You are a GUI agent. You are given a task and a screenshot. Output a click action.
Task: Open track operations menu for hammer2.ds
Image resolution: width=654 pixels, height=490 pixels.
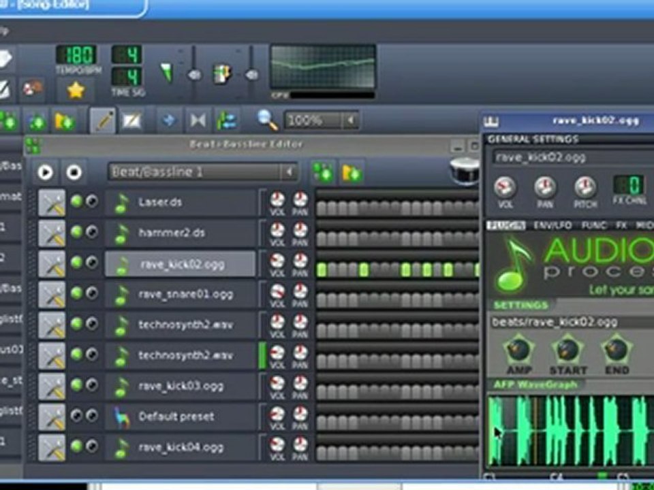pyautogui.click(x=52, y=233)
